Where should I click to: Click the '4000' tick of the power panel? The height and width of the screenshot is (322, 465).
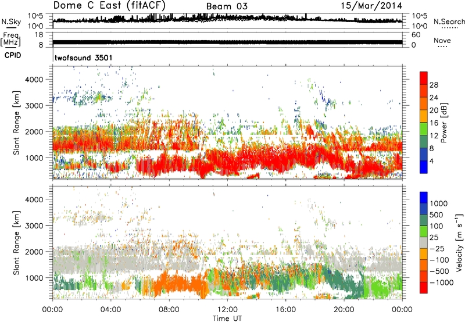34,80
